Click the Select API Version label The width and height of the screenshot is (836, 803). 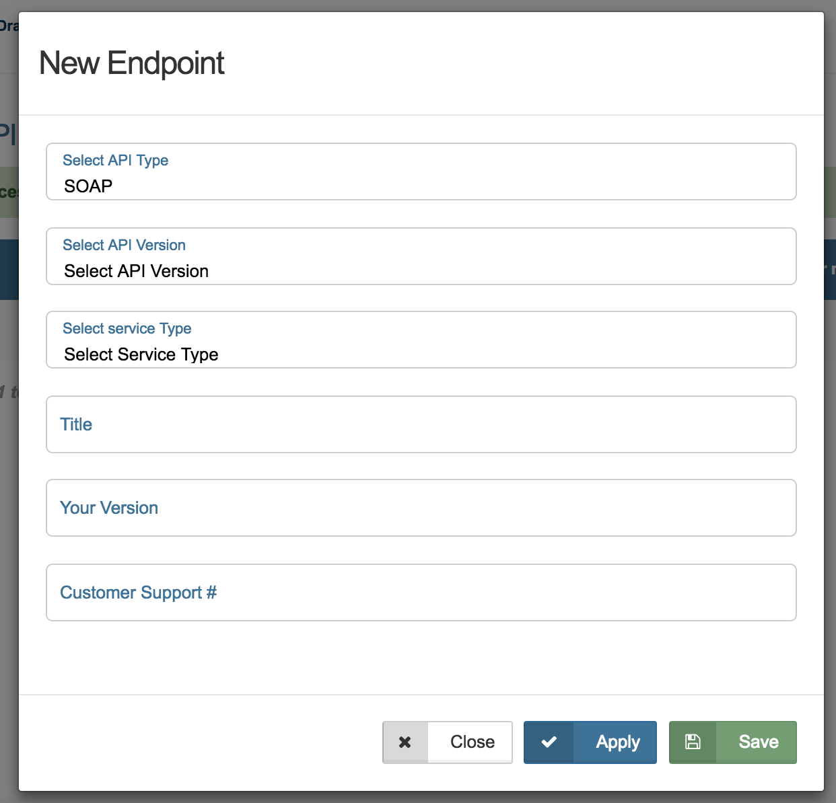(124, 245)
